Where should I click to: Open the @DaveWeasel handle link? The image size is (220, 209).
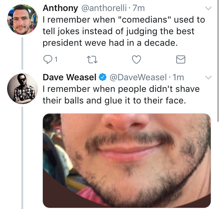point(138,77)
